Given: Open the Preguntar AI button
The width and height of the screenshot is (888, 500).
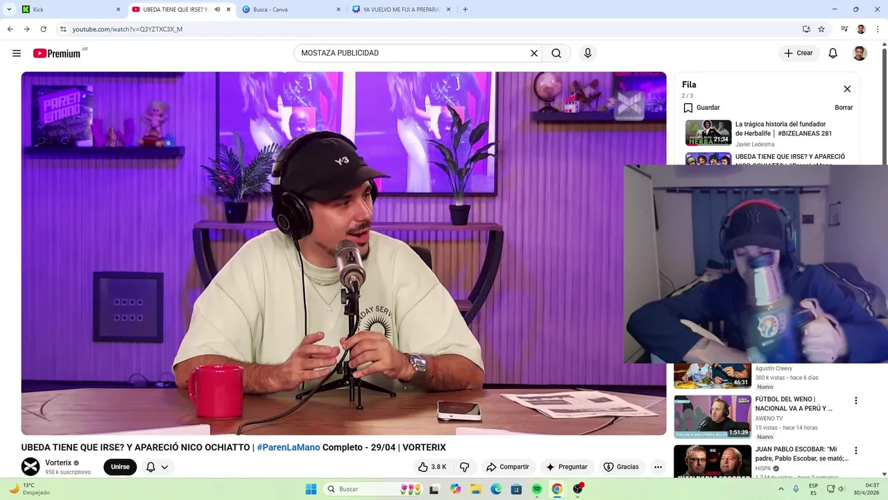Looking at the screenshot, I should pyautogui.click(x=567, y=467).
